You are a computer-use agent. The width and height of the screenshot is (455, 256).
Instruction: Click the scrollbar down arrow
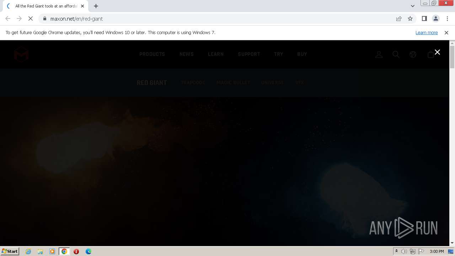pyautogui.click(x=452, y=243)
